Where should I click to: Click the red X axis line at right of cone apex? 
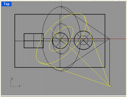pos(118,39)
